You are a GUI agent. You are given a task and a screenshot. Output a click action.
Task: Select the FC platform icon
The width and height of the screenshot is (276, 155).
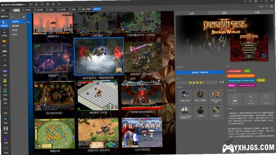point(4,41)
